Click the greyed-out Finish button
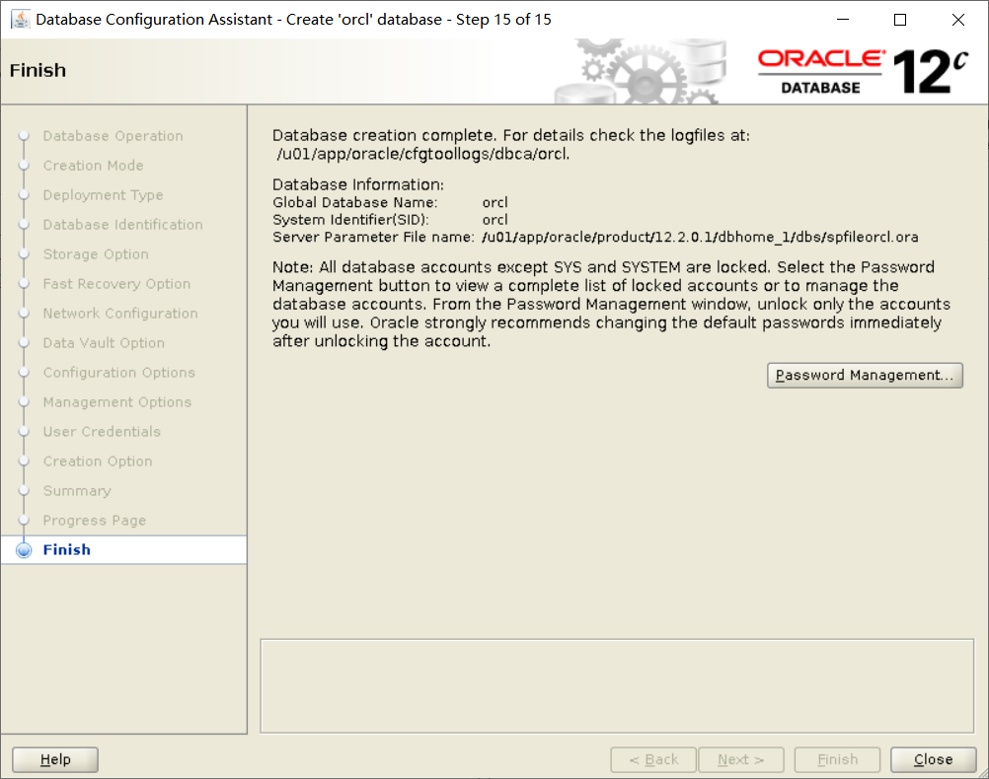The image size is (989, 779). 837,759
